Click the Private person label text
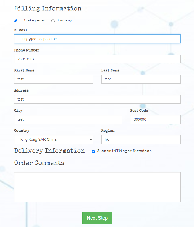Image resolution: width=194 pixels, height=227 pixels. [33, 20]
